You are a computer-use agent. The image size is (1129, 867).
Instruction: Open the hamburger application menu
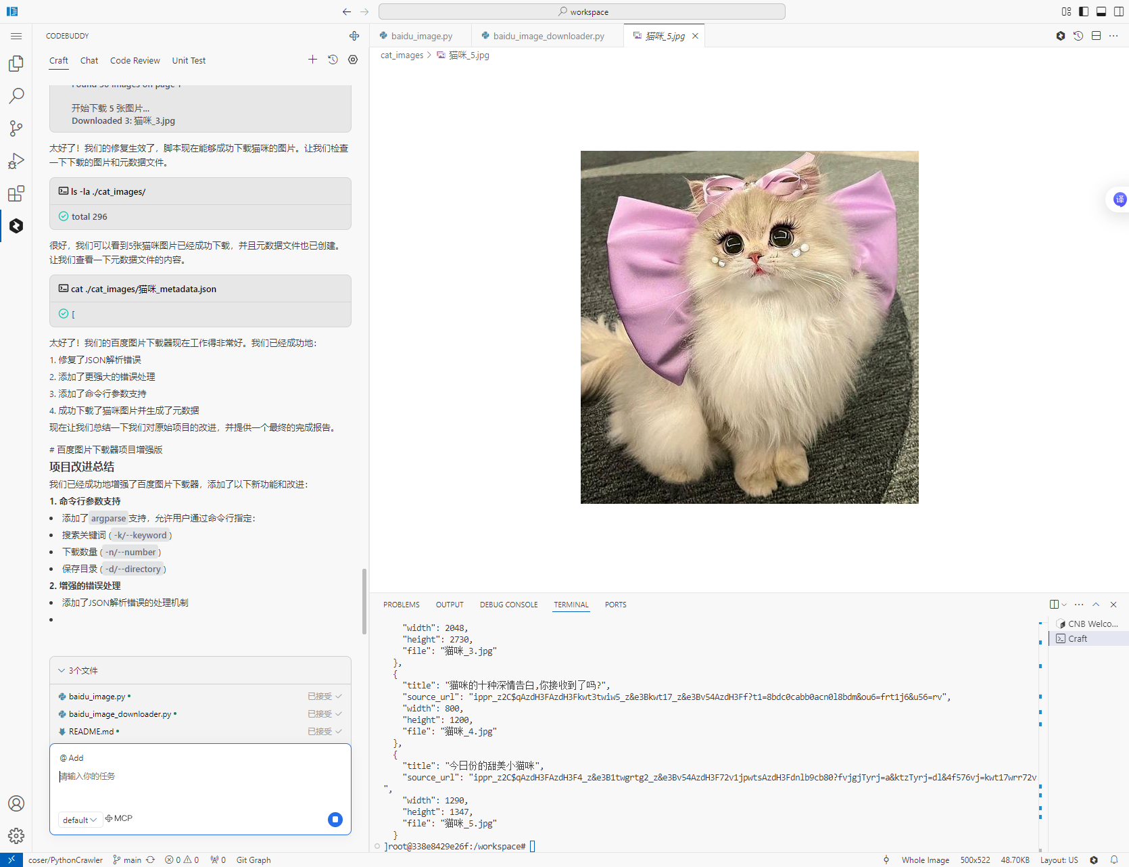tap(16, 36)
